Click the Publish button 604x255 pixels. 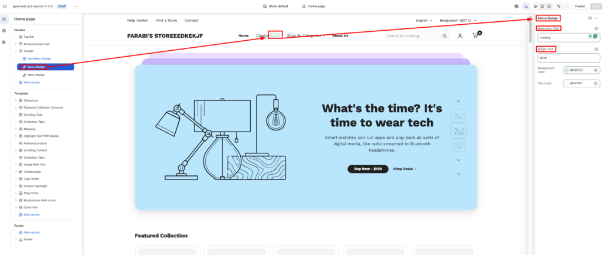tap(580, 6)
